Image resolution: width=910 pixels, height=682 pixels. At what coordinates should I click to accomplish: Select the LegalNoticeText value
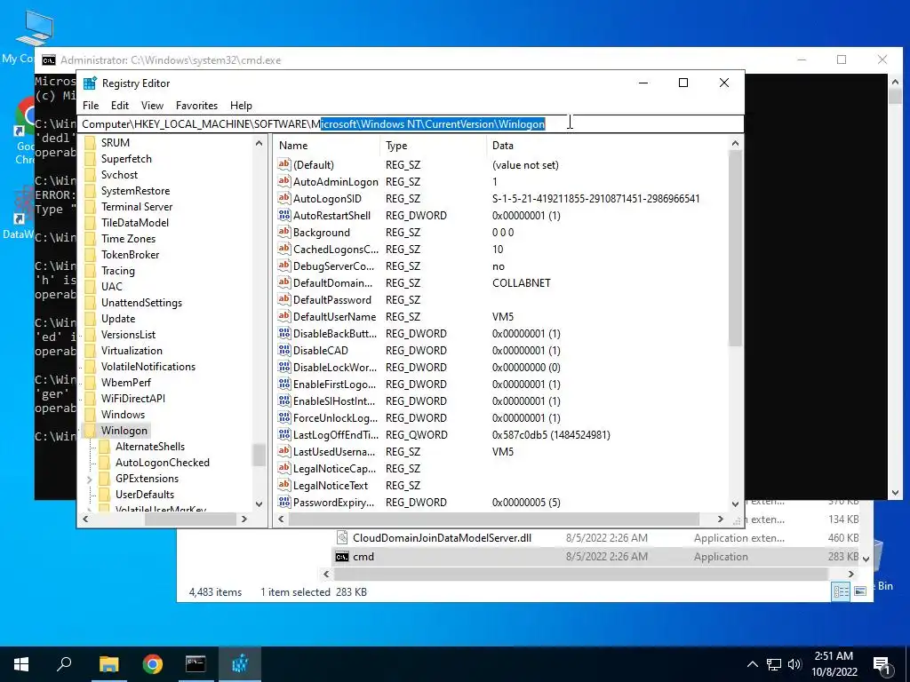331,486
